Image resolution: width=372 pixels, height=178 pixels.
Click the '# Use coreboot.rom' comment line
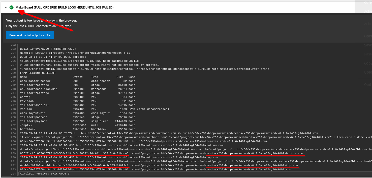click(x=89, y=65)
